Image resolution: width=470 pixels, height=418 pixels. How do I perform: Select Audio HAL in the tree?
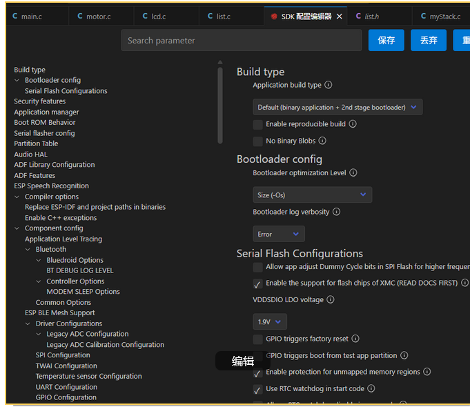point(30,155)
